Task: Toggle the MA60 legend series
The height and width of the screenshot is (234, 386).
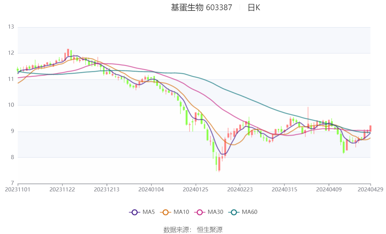Action: [x=243, y=212]
